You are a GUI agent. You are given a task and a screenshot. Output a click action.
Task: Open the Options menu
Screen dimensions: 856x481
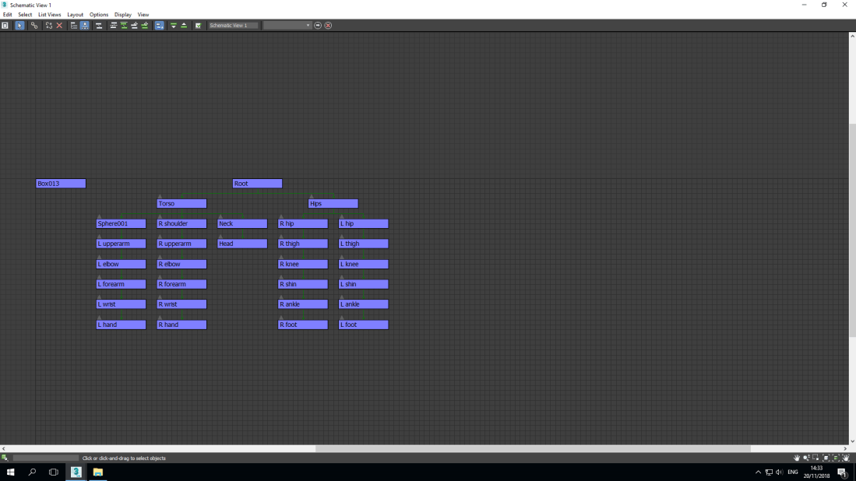pos(99,14)
